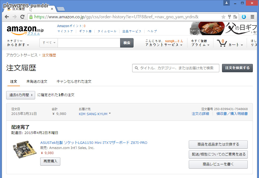Open the Chrome hamburger menu
Image resolution: width=259 pixels, height=178 pixels.
(x=252, y=17)
